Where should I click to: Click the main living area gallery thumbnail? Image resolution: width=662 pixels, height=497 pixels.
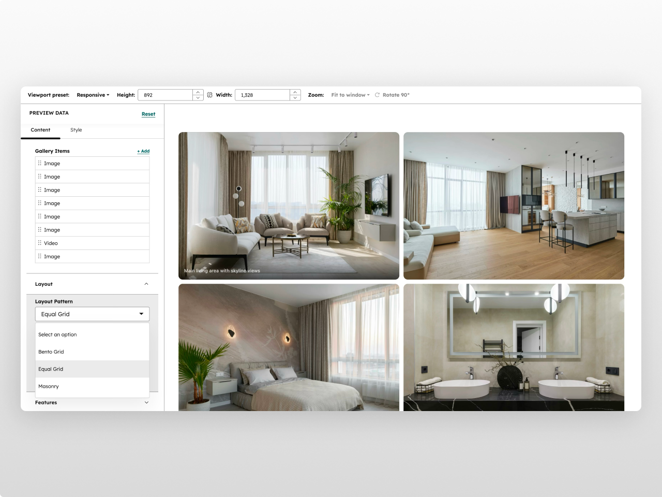tap(288, 206)
